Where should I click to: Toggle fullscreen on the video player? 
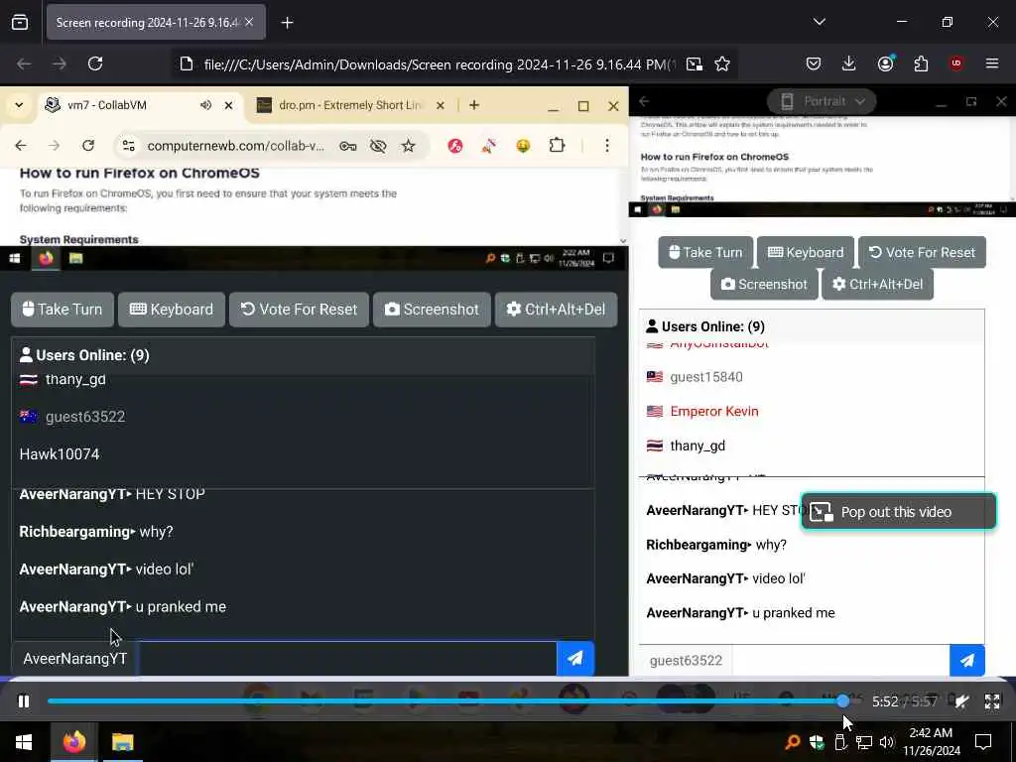[992, 701]
